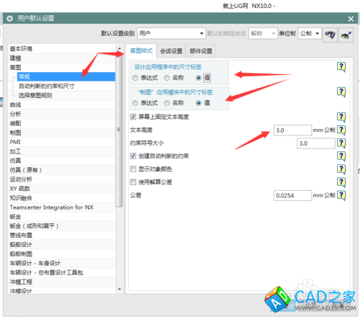Open help icon for 使用解算公差
This screenshot has height=317, width=360.
pyautogui.click(x=341, y=182)
